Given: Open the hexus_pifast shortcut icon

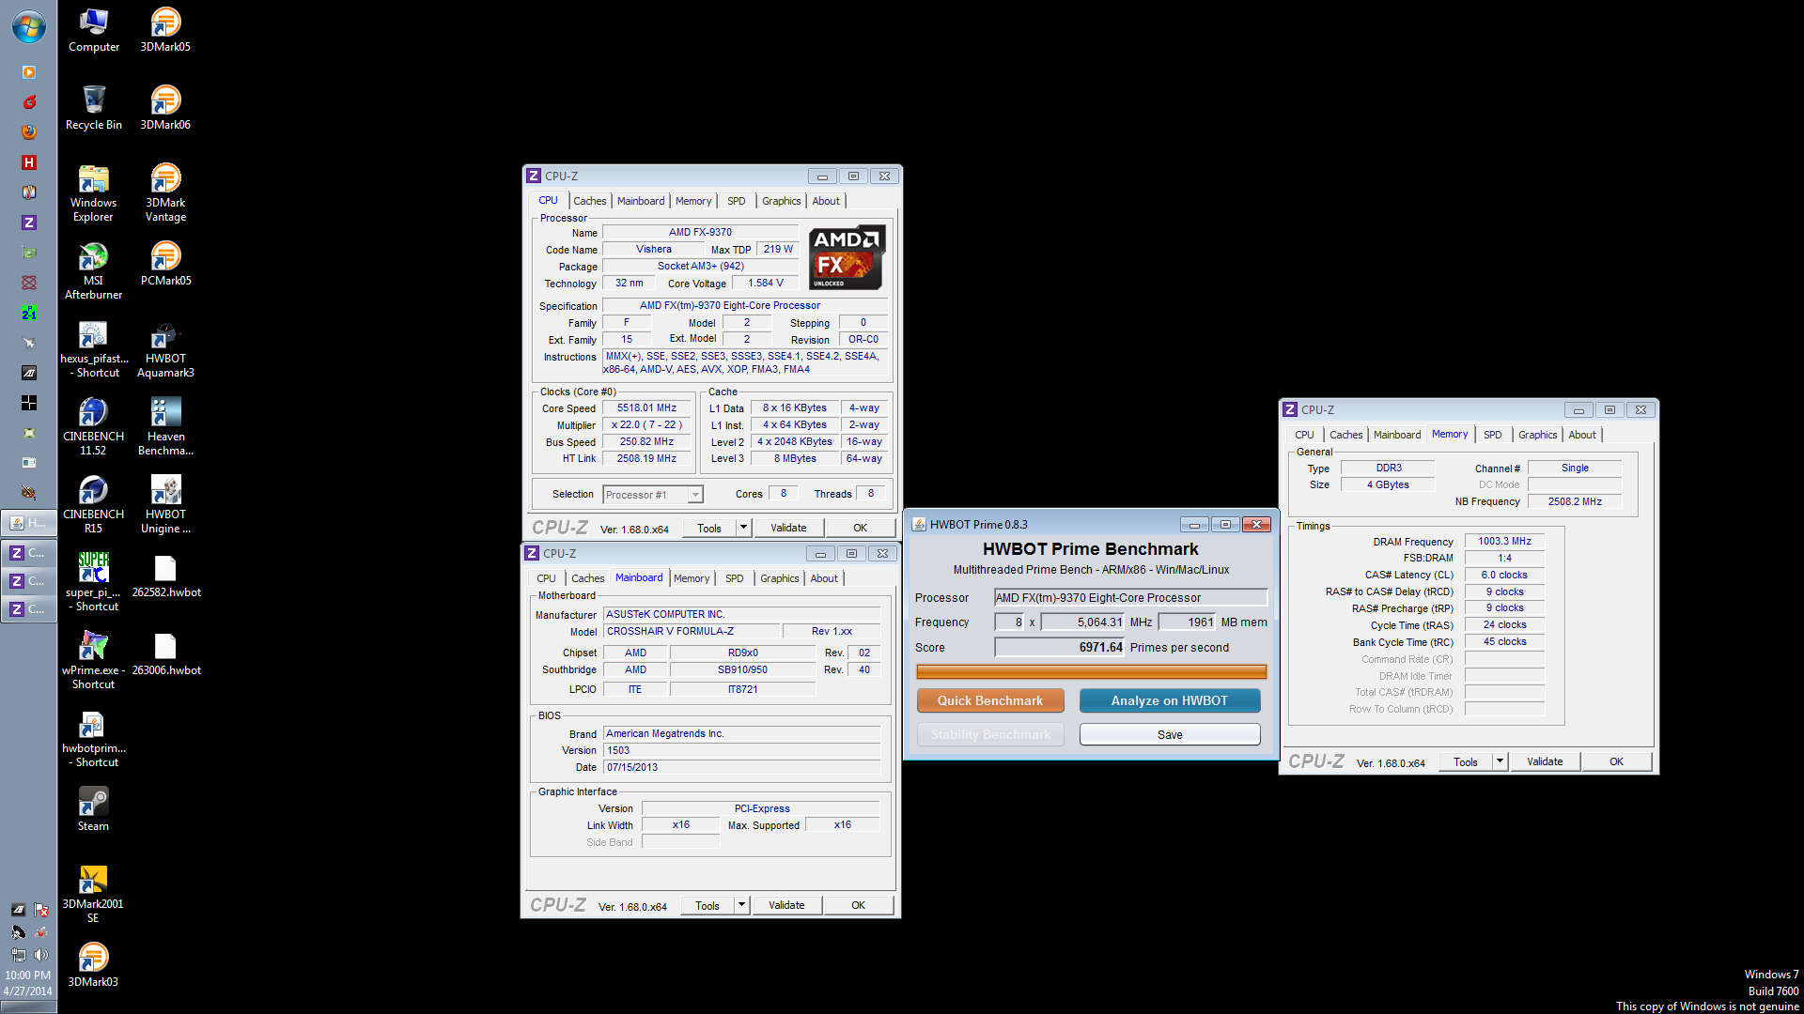Looking at the screenshot, I should [93, 348].
